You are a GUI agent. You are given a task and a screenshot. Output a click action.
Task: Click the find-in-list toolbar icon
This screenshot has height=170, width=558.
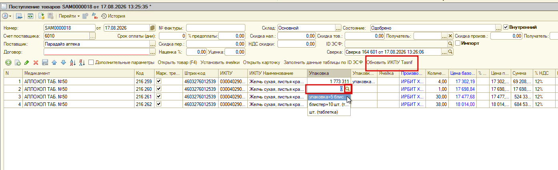pyautogui.click(x=19, y=16)
